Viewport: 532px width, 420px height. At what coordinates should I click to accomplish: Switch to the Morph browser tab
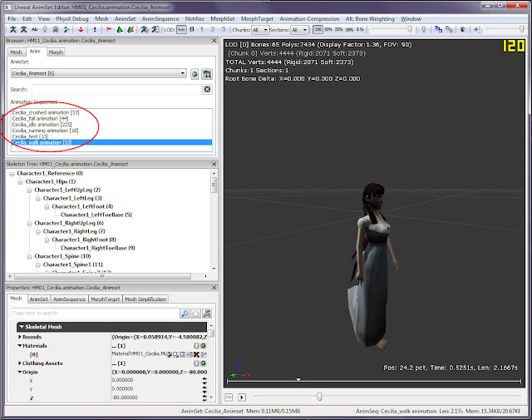click(x=56, y=52)
